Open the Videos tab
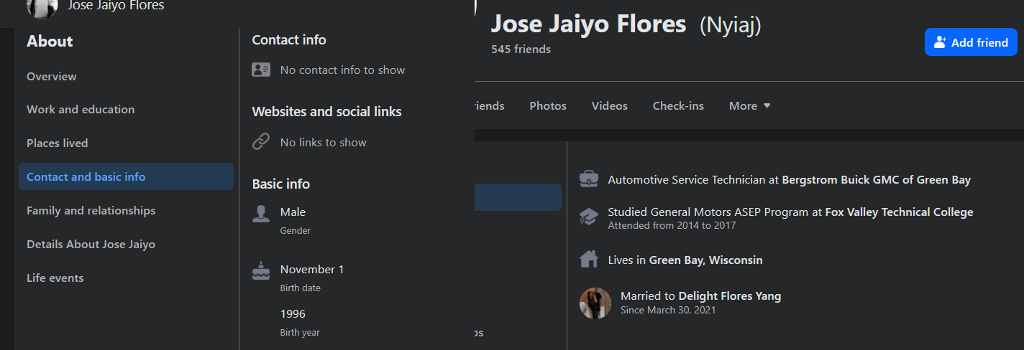 [x=610, y=106]
